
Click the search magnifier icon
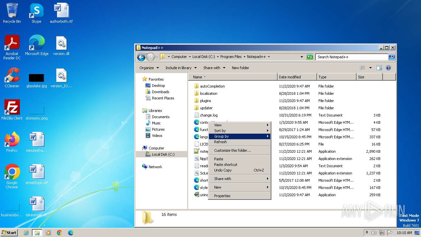pos(391,57)
